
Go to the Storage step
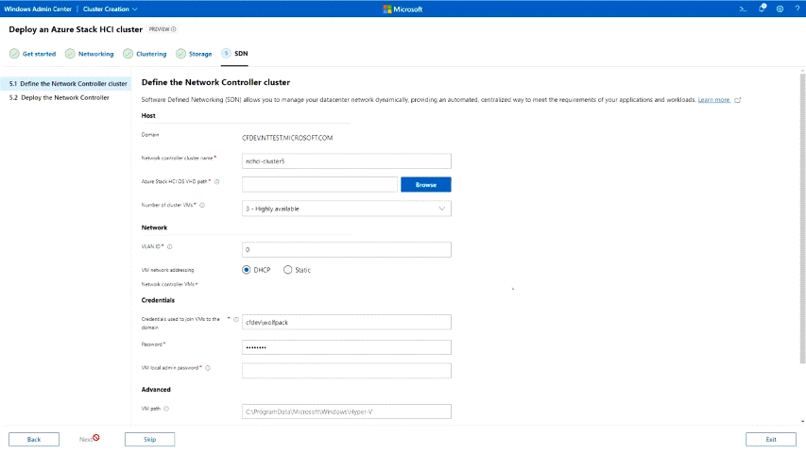[200, 54]
